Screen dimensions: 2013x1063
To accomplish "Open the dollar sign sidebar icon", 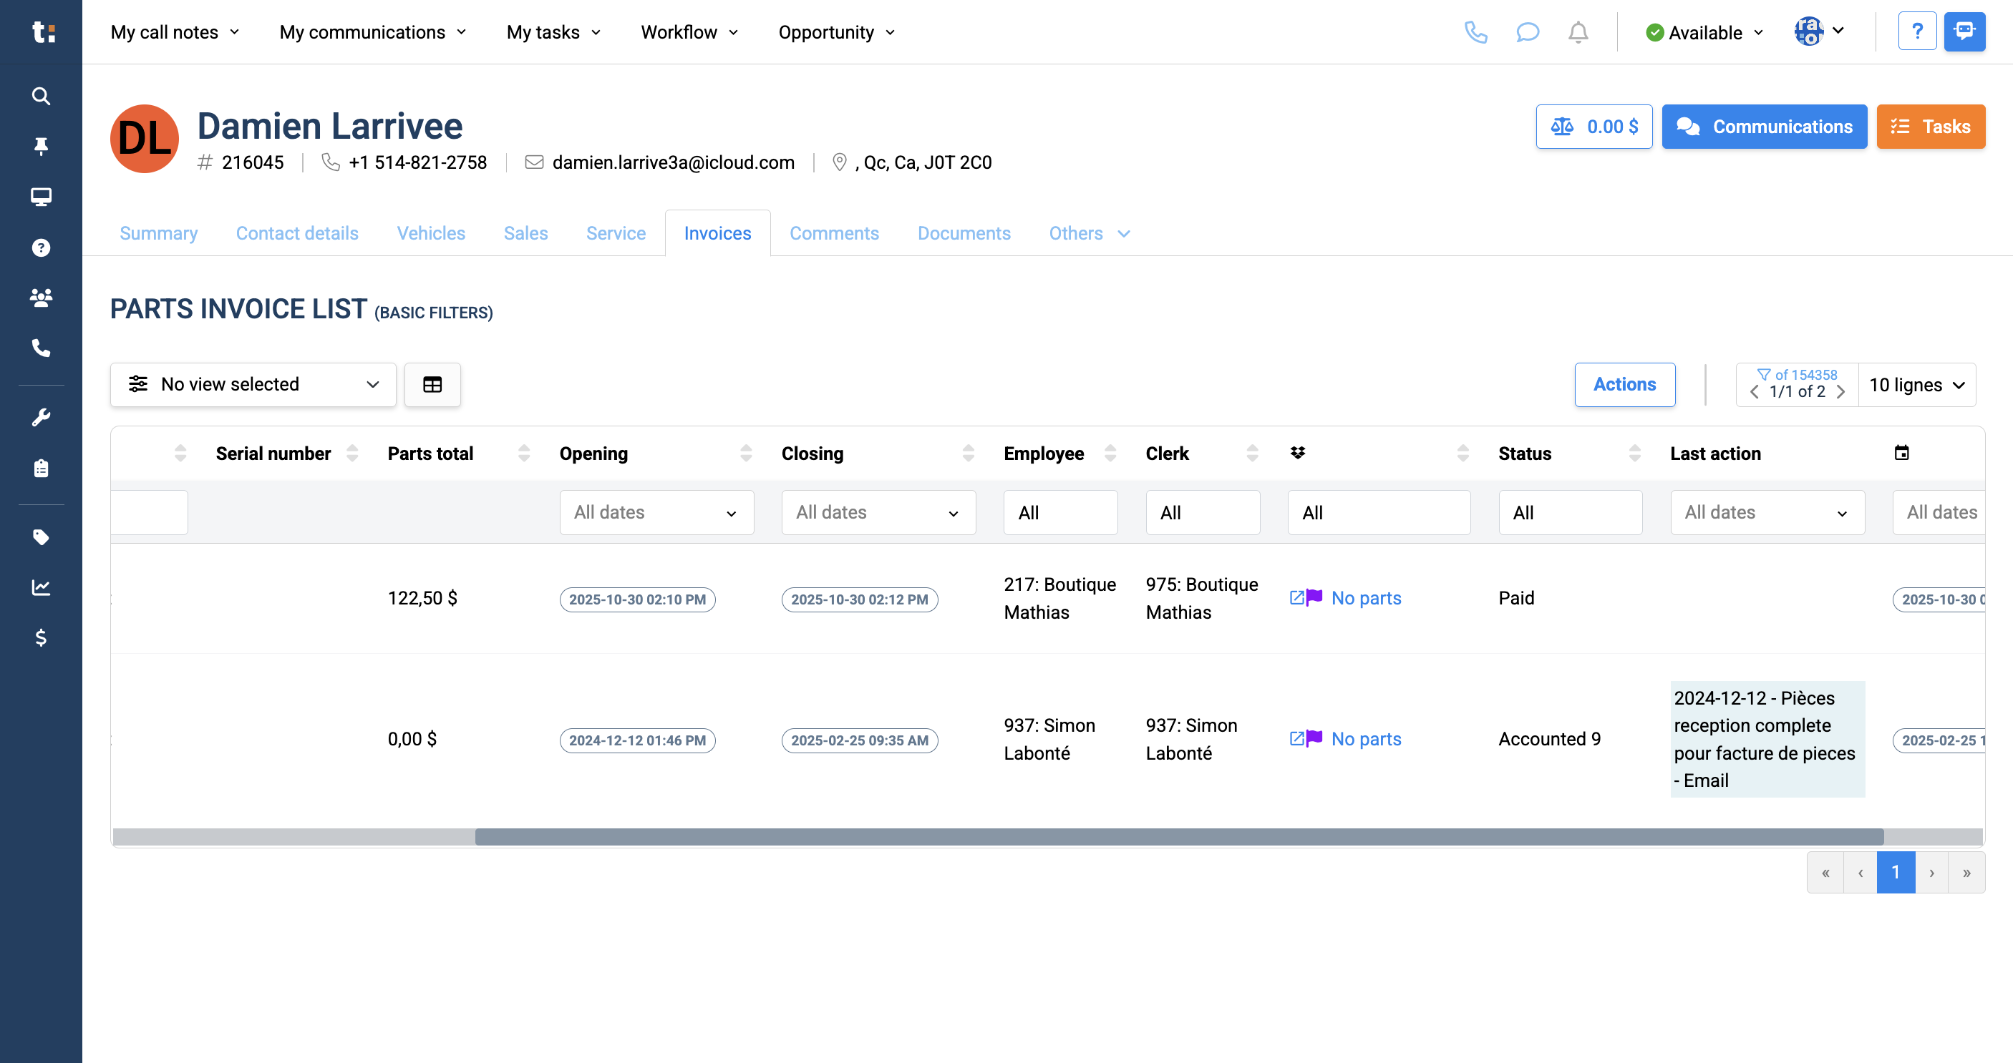I will pos(41,638).
